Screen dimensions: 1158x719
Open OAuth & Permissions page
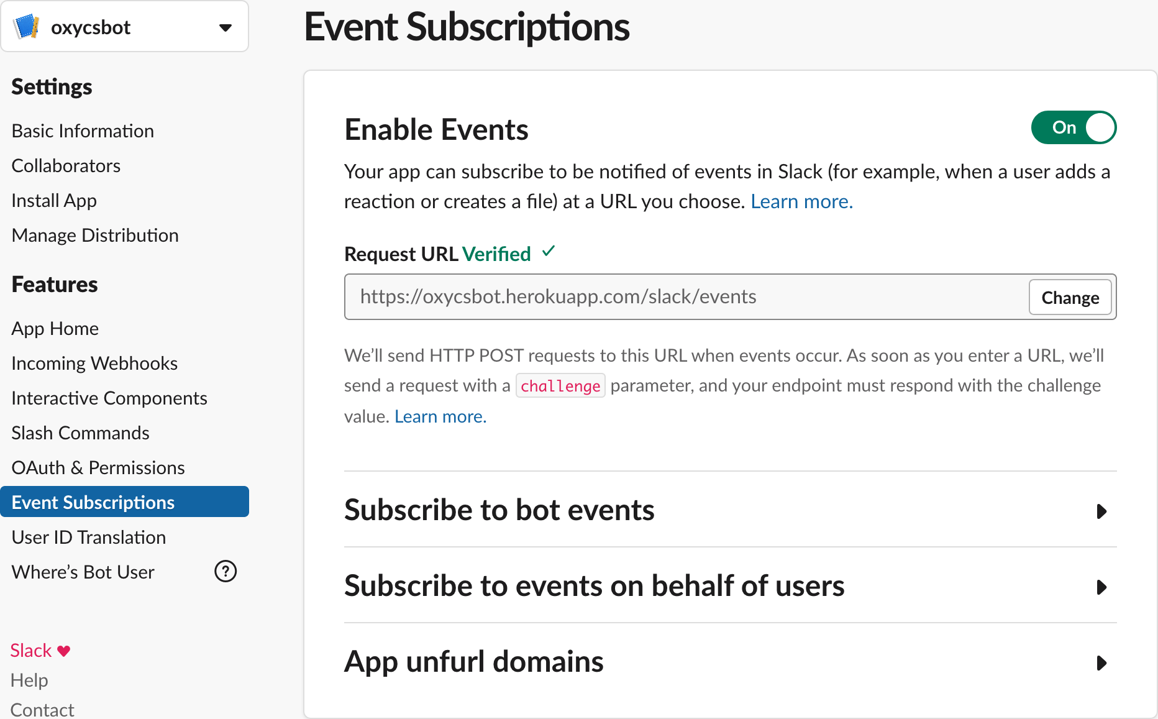[x=98, y=468]
